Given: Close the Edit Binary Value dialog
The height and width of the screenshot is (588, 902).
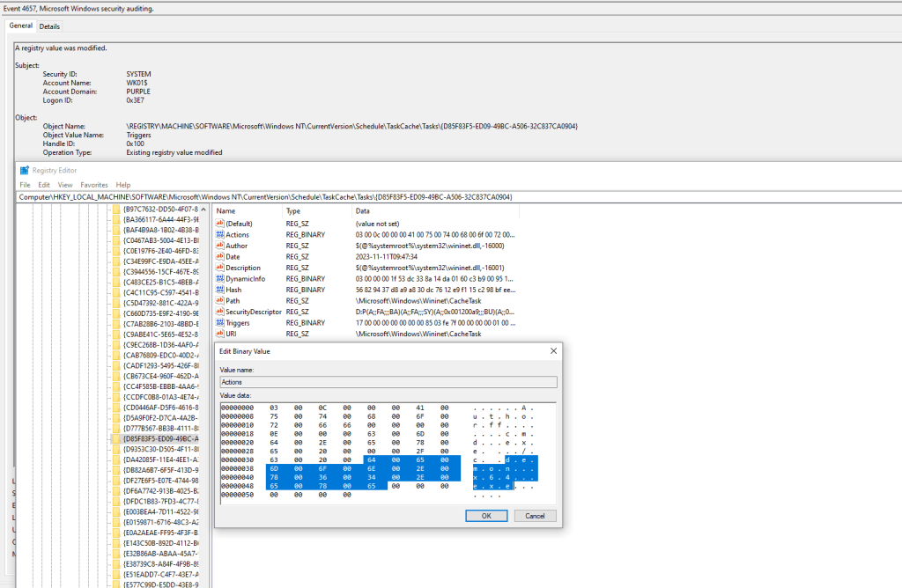Looking at the screenshot, I should [x=552, y=350].
